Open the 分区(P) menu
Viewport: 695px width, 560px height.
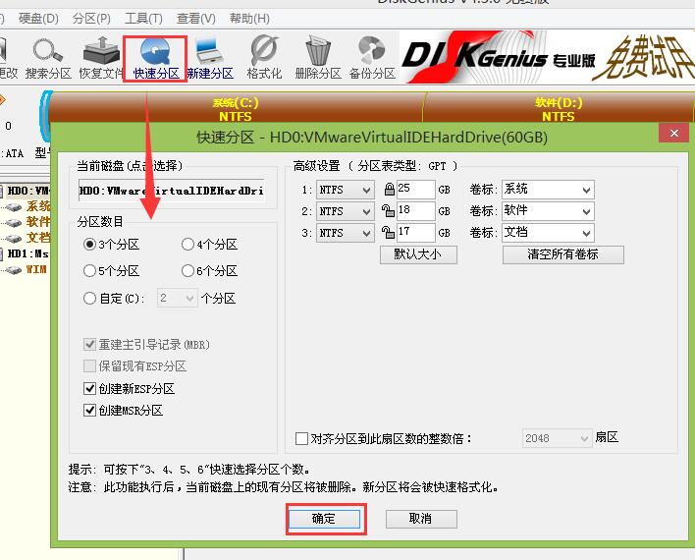point(91,19)
